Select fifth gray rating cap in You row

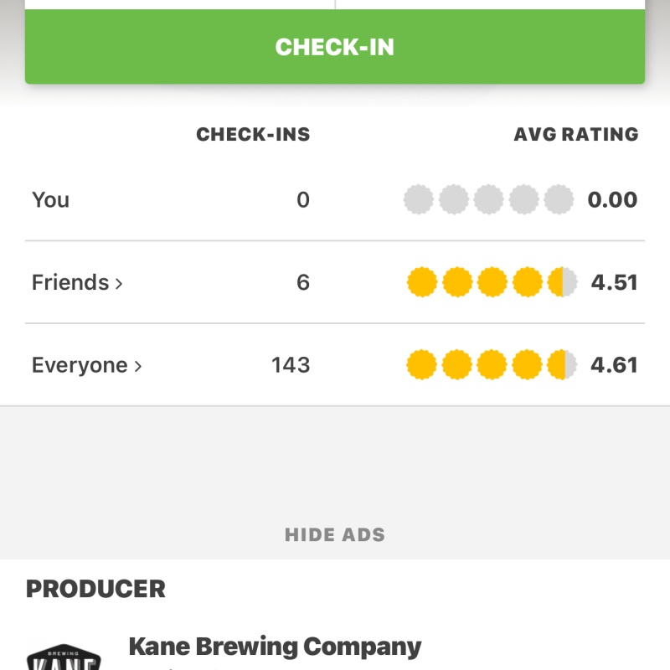(x=559, y=200)
